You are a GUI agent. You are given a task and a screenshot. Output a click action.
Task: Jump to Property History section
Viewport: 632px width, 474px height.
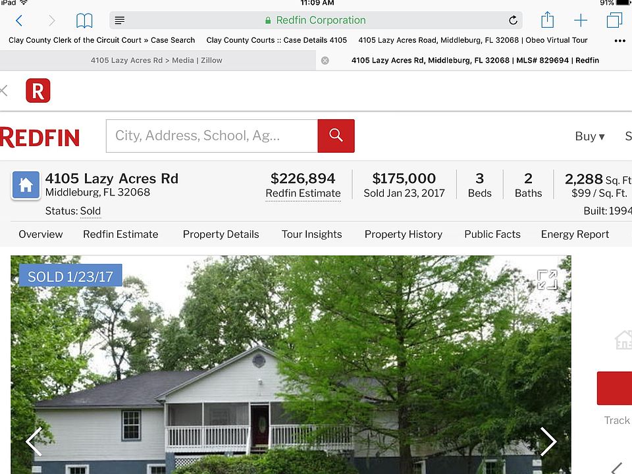pyautogui.click(x=403, y=234)
